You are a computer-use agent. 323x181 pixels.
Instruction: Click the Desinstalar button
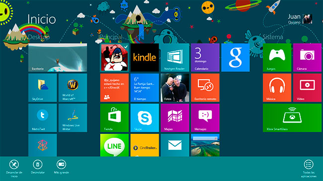click(38, 167)
